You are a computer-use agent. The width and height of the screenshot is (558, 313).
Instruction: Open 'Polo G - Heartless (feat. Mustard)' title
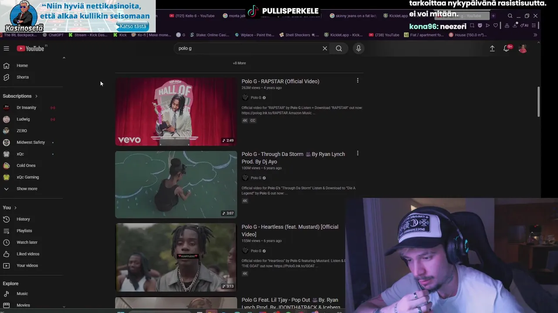[290, 230]
